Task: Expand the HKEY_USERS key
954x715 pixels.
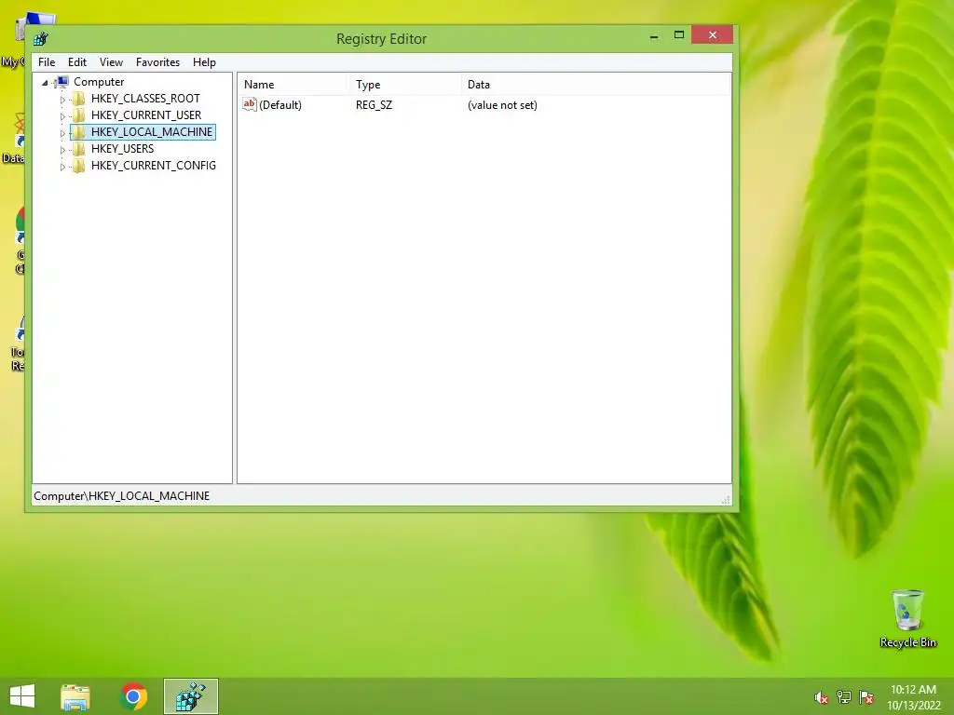Action: click(62, 150)
